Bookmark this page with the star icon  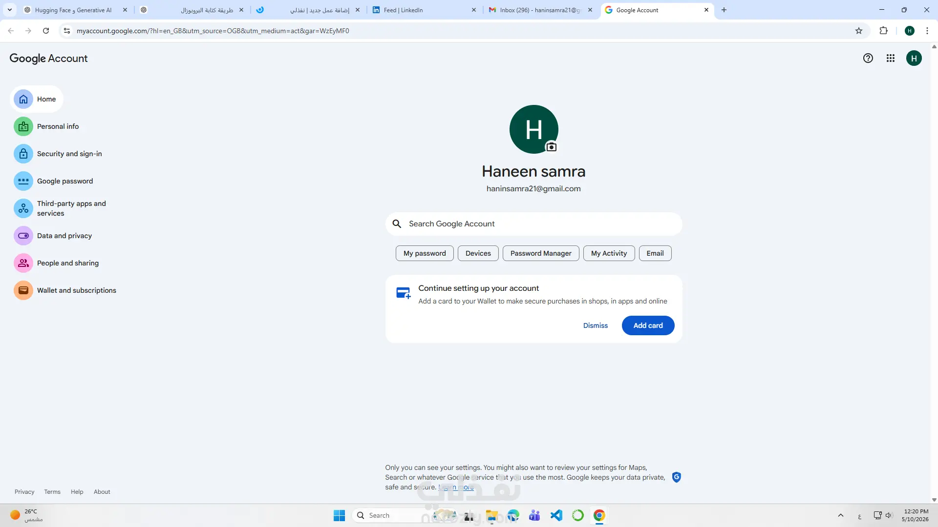859,31
